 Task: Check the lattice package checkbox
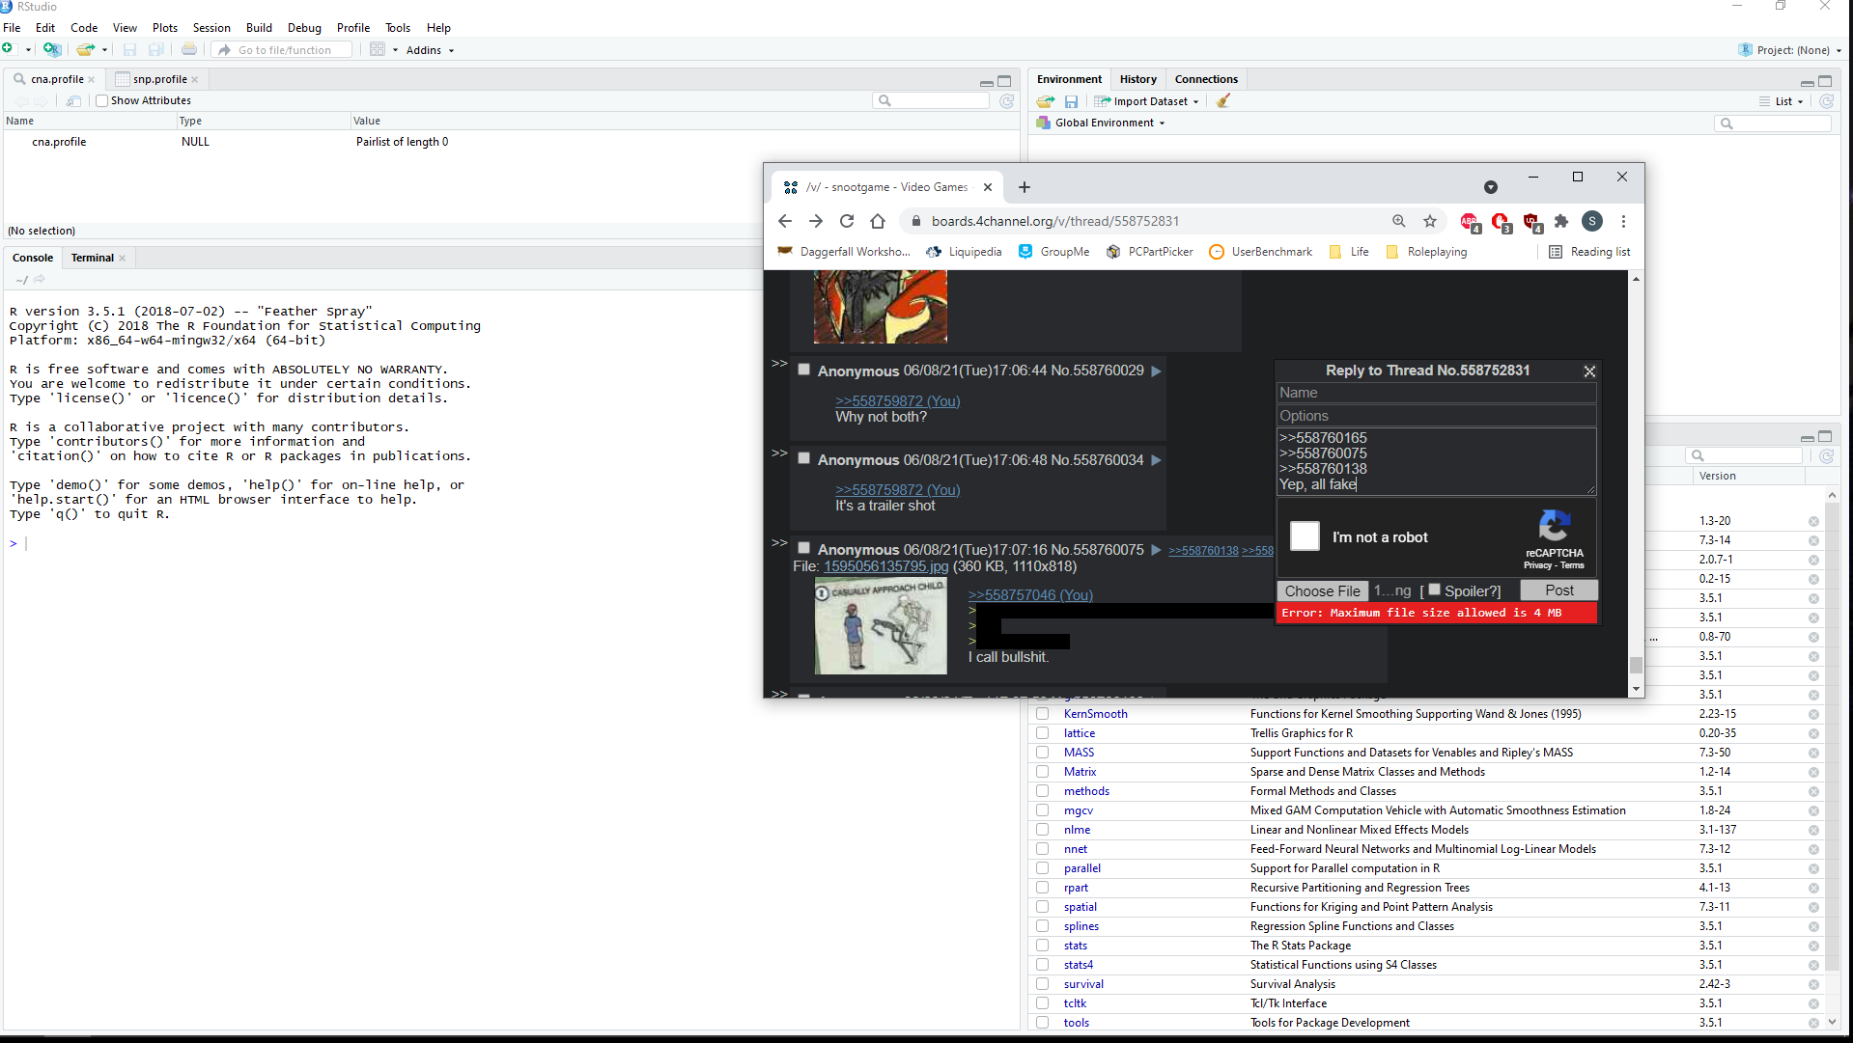click(x=1042, y=733)
